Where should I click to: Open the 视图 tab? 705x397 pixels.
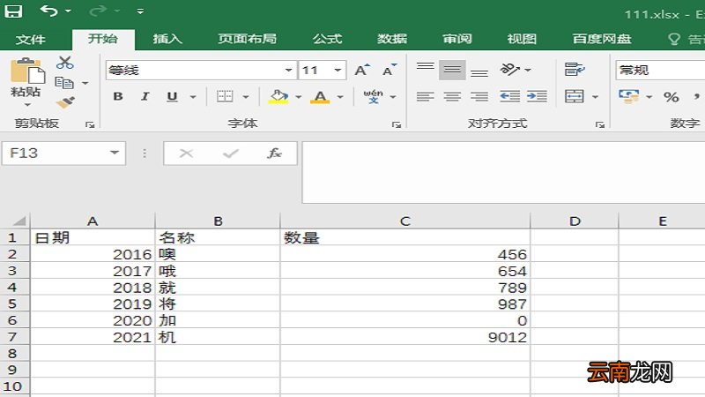pos(522,39)
